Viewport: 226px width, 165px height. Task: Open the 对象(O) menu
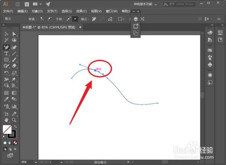(x=37, y=11)
